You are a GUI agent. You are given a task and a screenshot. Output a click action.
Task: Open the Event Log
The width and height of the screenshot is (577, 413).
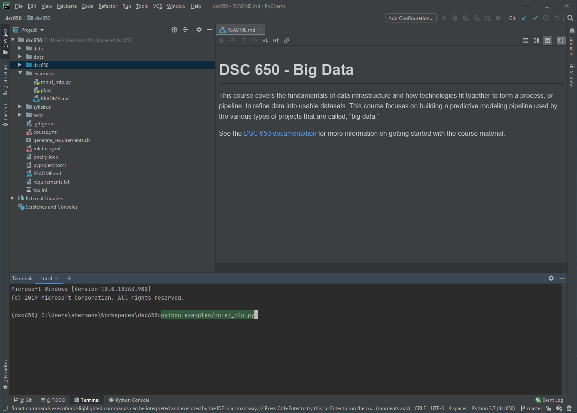coord(549,400)
